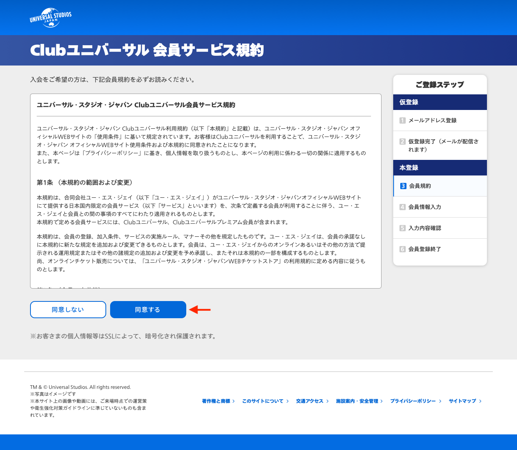Click the ご登録ステップ heading

[x=440, y=85]
